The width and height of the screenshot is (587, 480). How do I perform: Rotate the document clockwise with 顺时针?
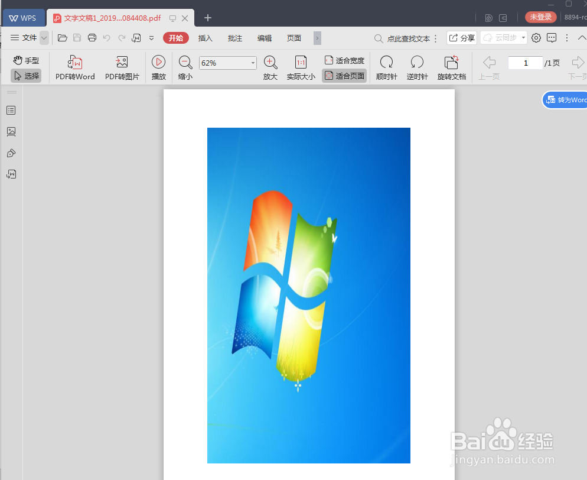click(386, 66)
